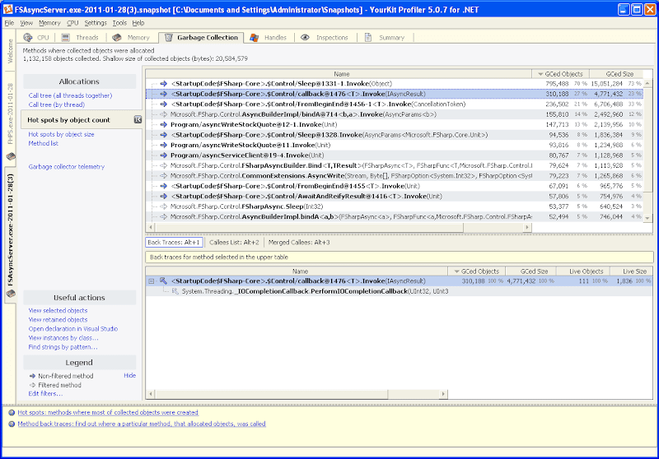Click the arrow icon of the Sleep@1331-1.Invoke row

coord(163,84)
